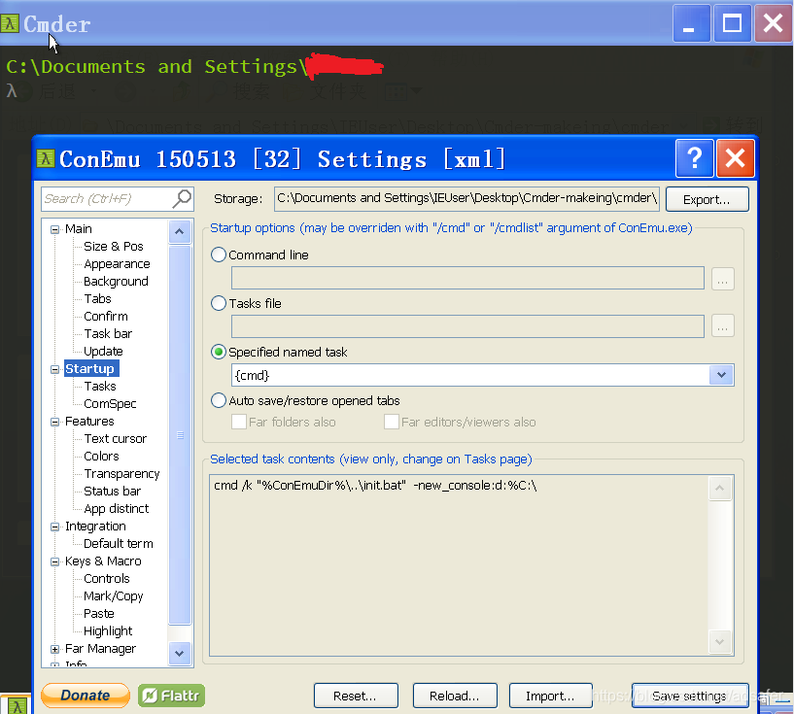Click the Export button

[707, 199]
